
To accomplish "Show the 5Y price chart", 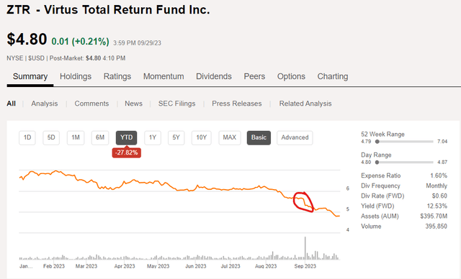I will 176,137.
